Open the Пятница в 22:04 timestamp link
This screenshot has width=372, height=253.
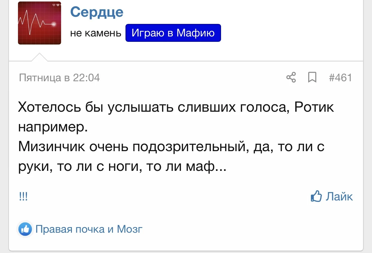click(59, 78)
